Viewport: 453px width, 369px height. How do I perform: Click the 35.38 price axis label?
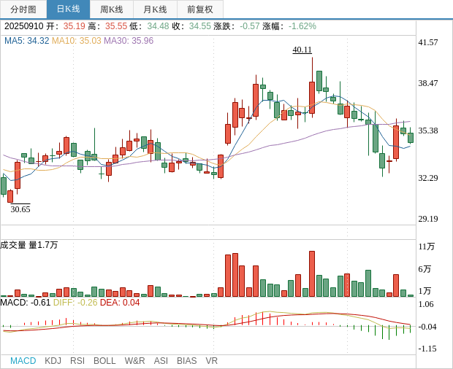pos(428,131)
